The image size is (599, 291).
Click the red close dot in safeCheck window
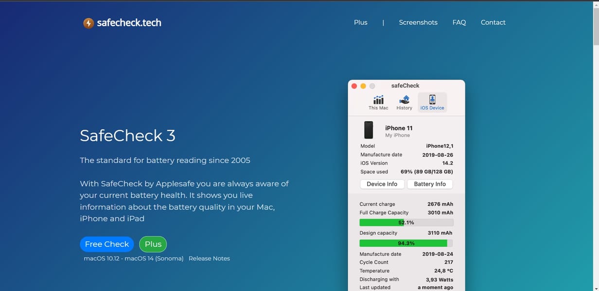(354, 86)
